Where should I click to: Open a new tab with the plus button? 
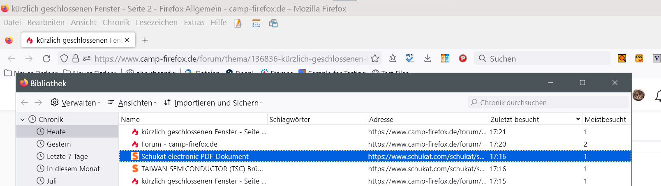point(145,40)
